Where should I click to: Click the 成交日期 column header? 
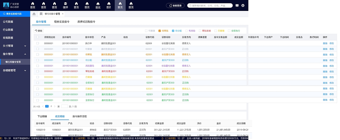241,123
